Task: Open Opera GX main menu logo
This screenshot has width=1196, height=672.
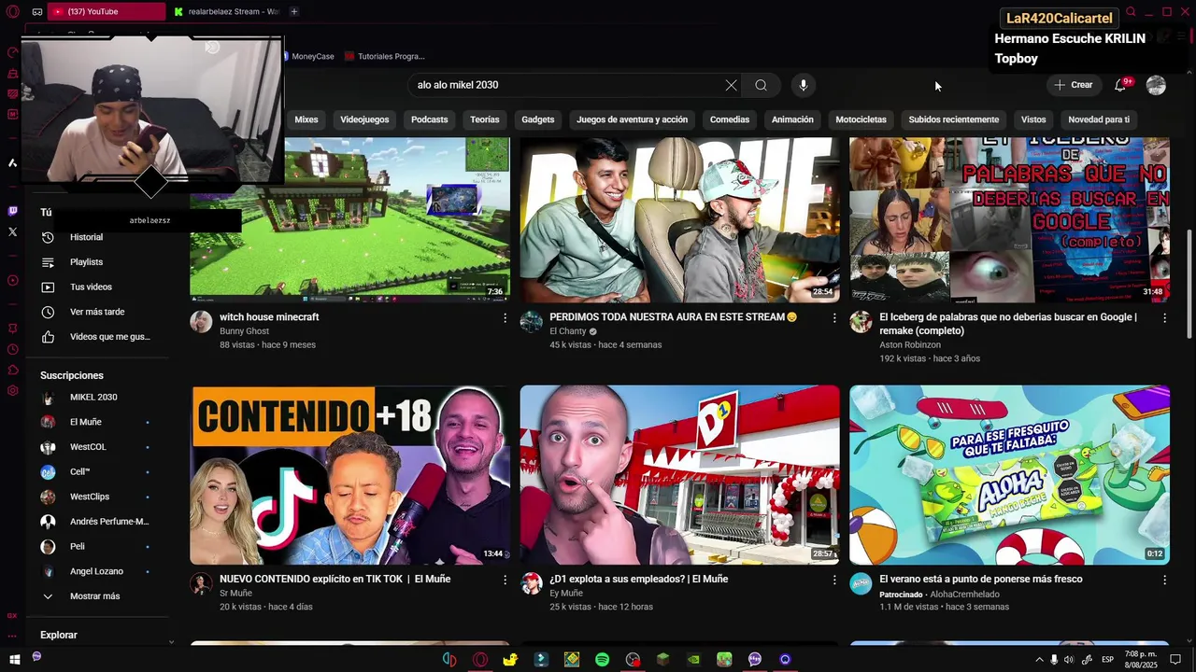Action: tap(11, 11)
